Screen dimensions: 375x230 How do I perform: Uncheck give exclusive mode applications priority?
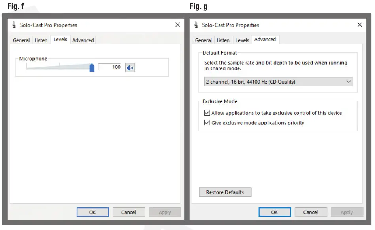[x=207, y=123]
